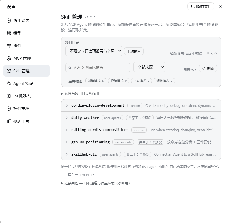Expand 预设与项目目录的作用 section
This screenshot has width=226, height=223.
[80, 94]
